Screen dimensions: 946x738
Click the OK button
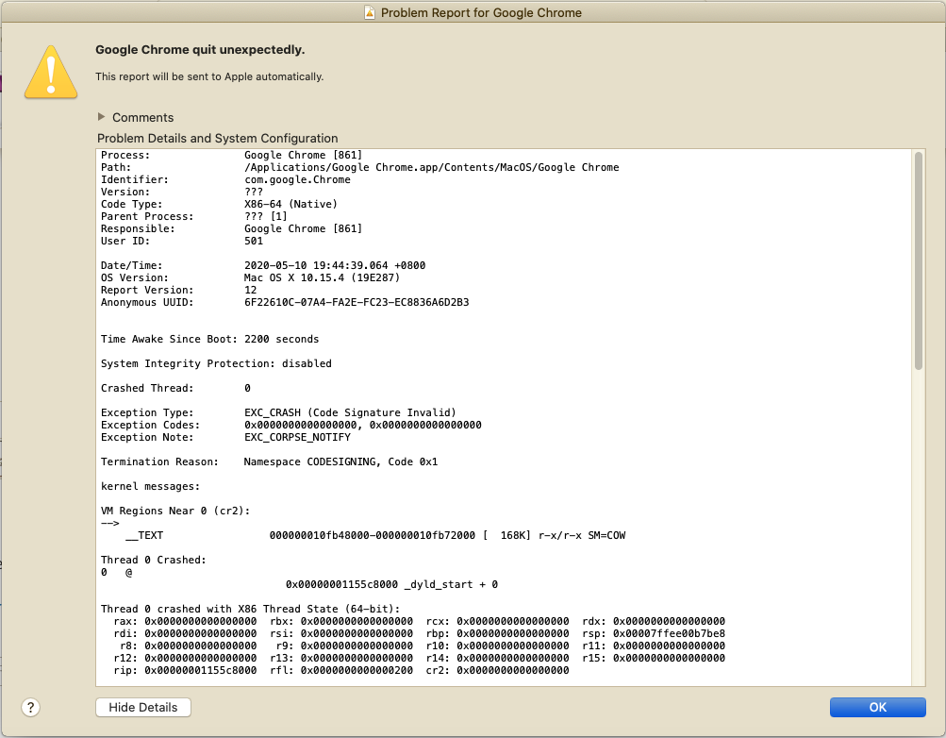[877, 707]
